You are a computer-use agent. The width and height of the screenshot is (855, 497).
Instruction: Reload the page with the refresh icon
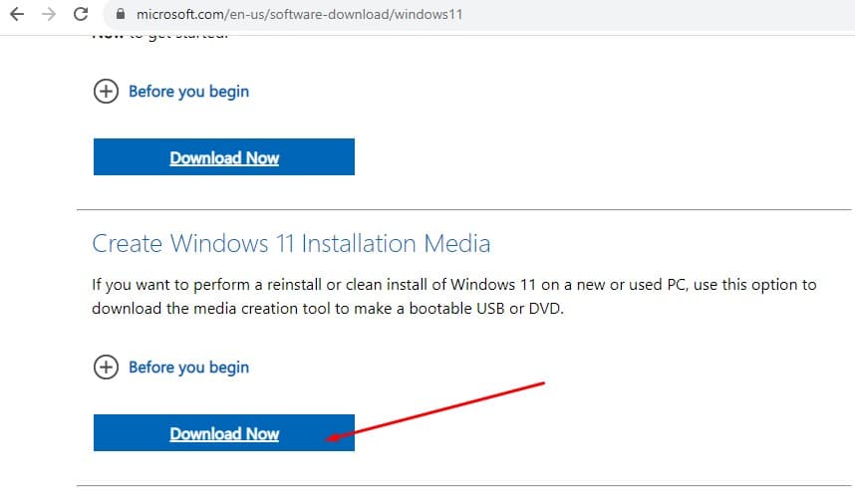[x=81, y=14]
